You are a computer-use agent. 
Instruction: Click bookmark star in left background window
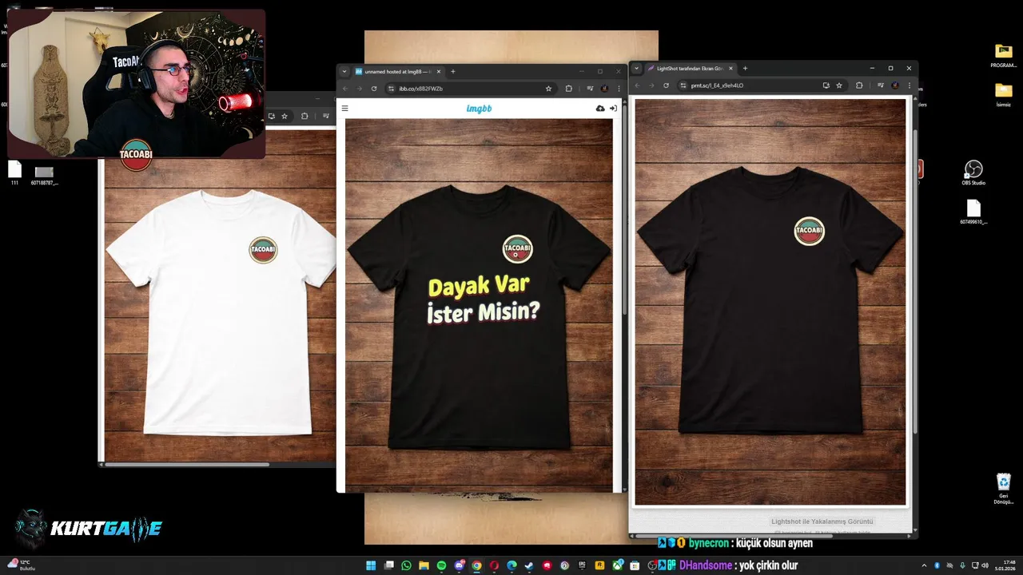point(285,116)
